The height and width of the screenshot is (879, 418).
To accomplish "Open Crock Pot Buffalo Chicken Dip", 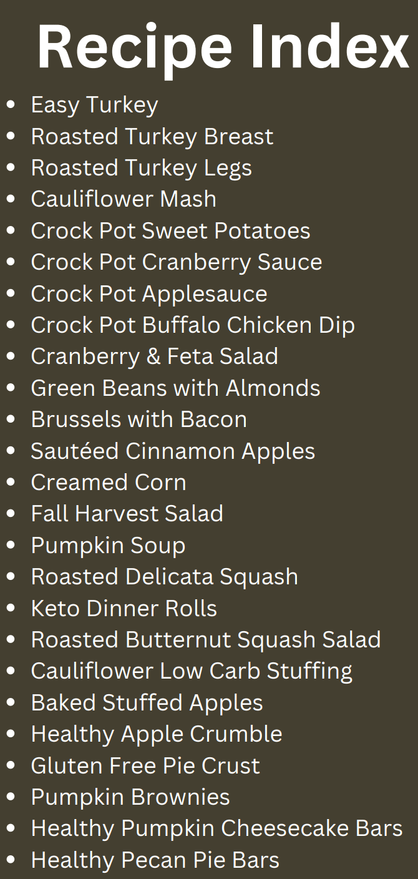I will (192, 325).
